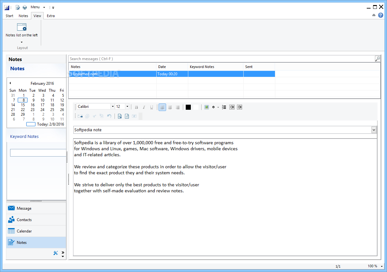Screen dimensions: 387x272
Task: Open Customize Quick Access Toolbar arrow
Action: pos(53,7)
